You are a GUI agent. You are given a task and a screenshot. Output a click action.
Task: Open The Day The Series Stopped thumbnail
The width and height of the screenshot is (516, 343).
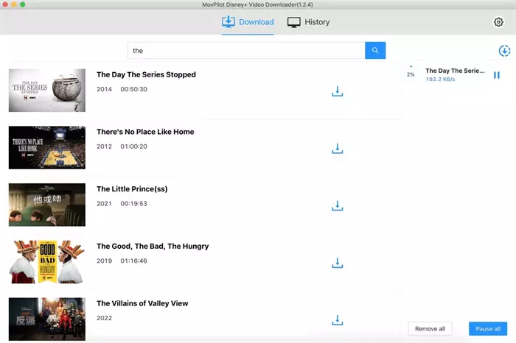(x=46, y=91)
